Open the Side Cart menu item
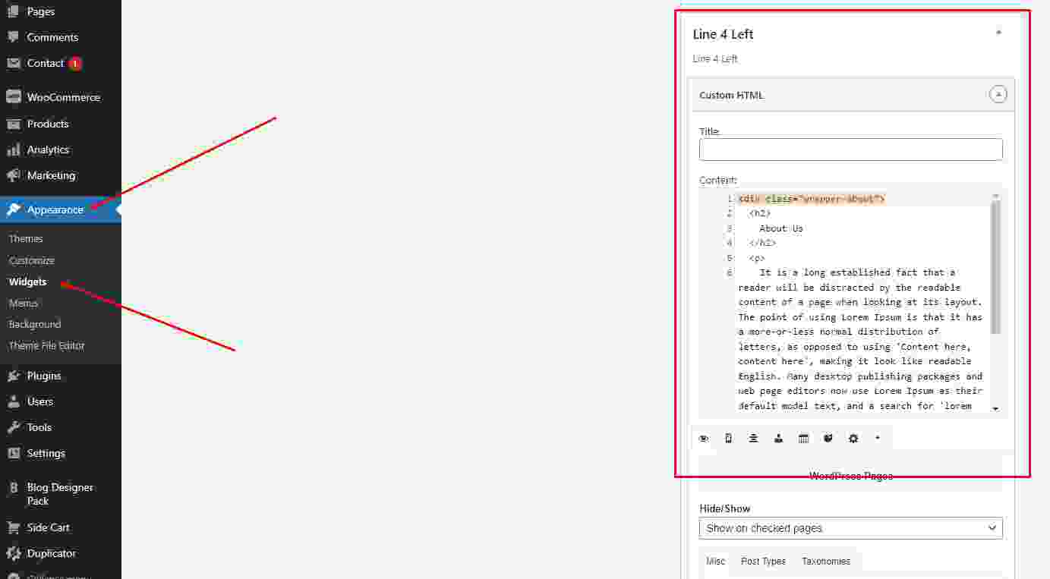Viewport: 1050px width, 579px height. pos(49,527)
